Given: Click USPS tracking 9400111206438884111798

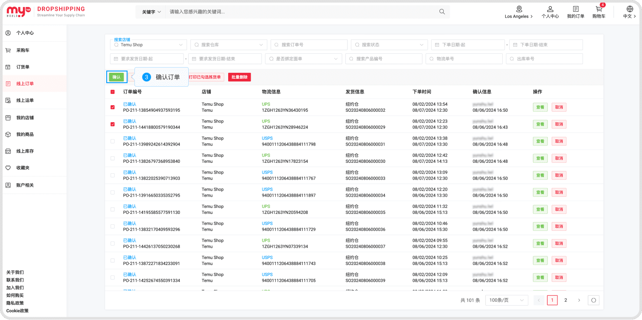Looking at the screenshot, I should point(289,144).
